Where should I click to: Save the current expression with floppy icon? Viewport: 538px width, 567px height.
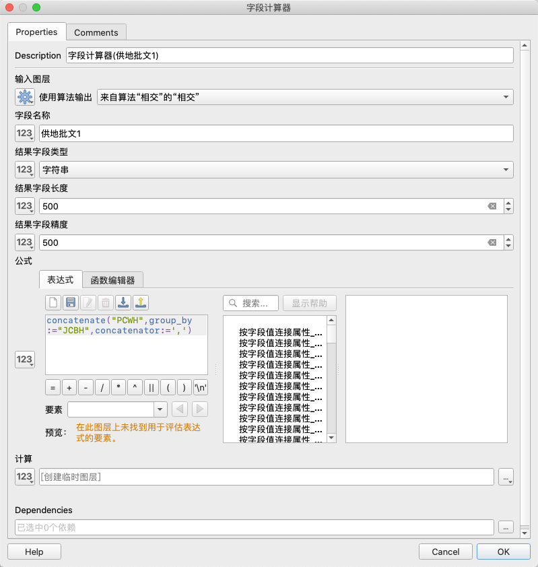pyautogui.click(x=71, y=302)
